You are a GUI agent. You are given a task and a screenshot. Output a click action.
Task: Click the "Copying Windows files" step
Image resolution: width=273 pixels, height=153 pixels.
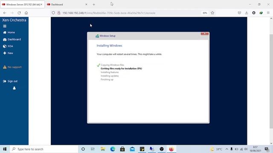[113, 65]
